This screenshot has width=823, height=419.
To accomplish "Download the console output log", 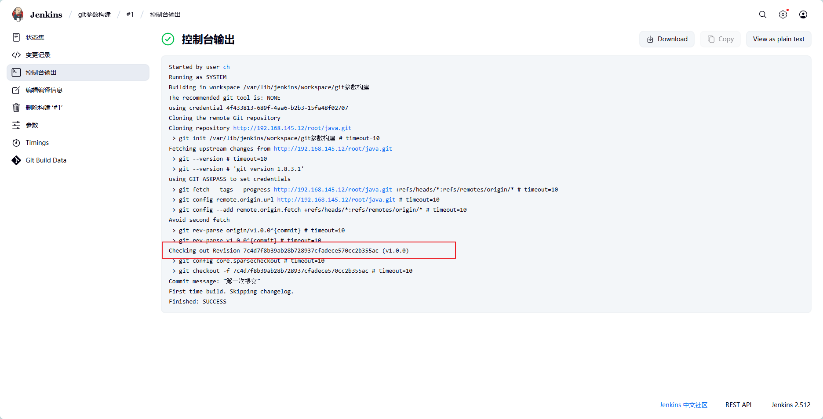I will click(666, 39).
